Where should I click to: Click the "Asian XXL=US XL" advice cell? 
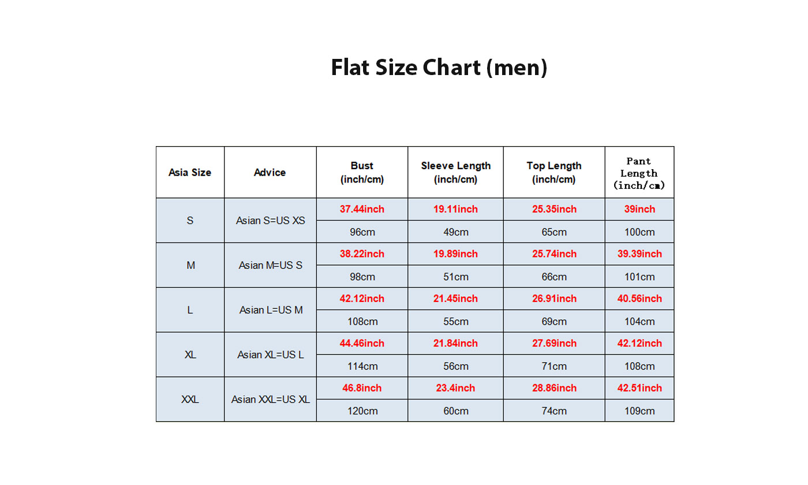coord(270,400)
